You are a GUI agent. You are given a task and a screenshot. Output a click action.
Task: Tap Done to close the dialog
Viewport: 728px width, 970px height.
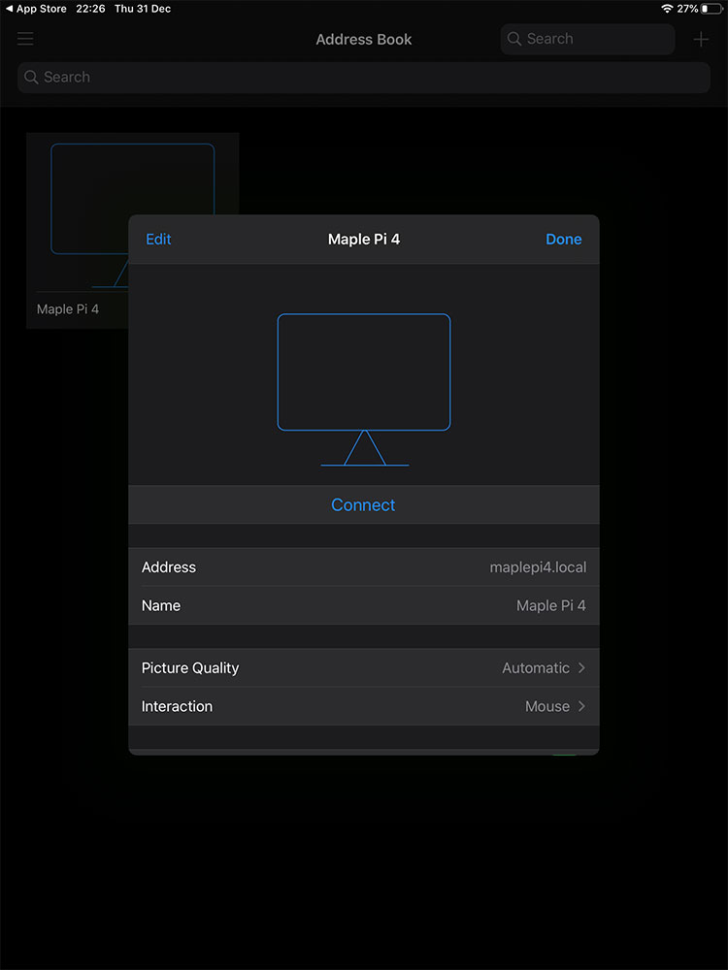(563, 240)
